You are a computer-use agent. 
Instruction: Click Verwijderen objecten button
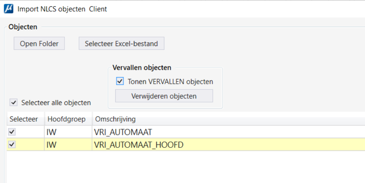coord(164,96)
